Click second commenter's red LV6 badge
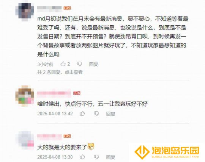Image resolution: width=205 pixels, height=162 pixels. pos(77,93)
